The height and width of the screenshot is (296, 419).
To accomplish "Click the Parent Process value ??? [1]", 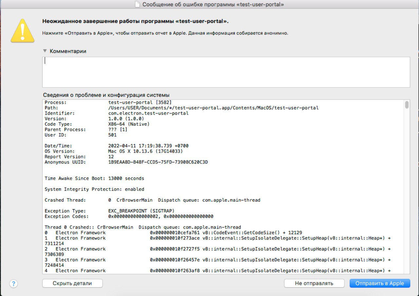I will 118,129.
